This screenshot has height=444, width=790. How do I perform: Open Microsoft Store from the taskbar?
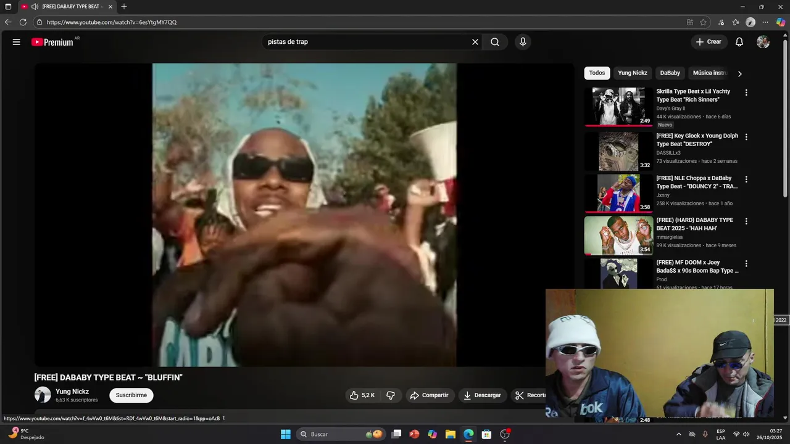point(486,434)
